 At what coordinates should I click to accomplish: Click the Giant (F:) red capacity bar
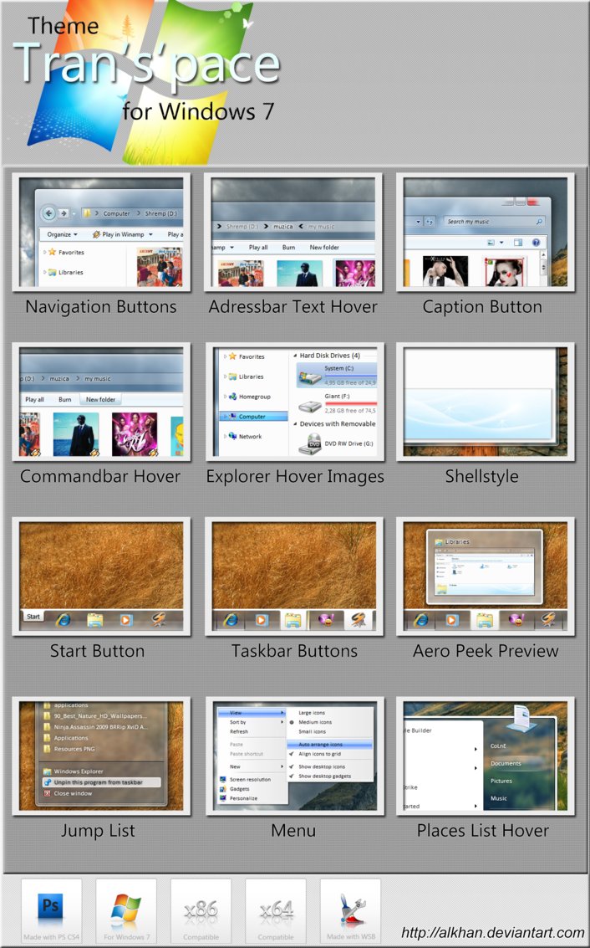(351, 403)
